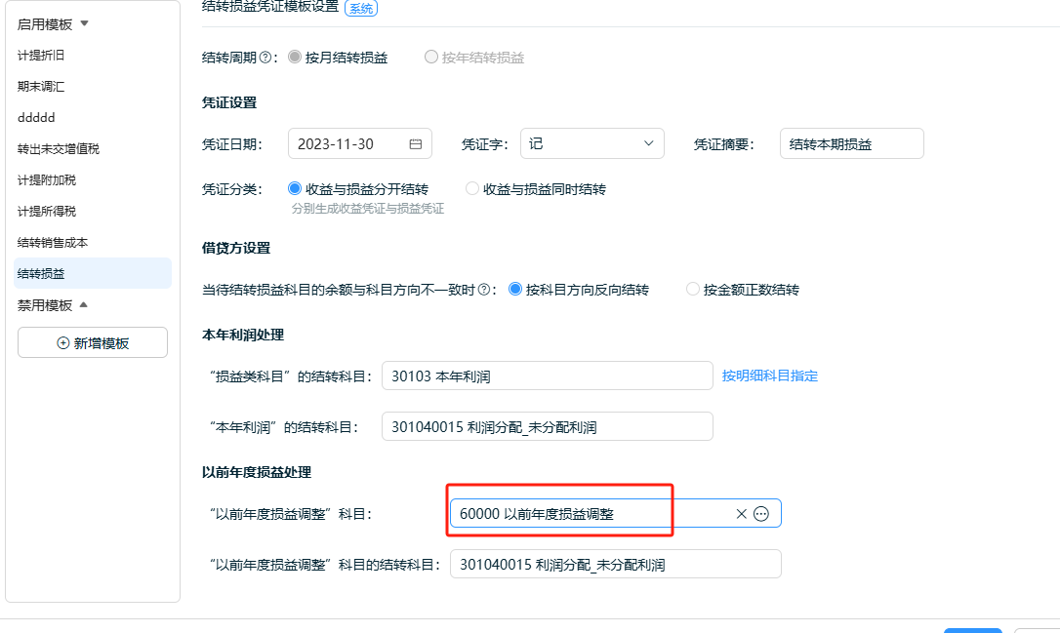Open account picker via the ellipsis icon
Viewport: 1060px width, 633px height.
click(761, 514)
